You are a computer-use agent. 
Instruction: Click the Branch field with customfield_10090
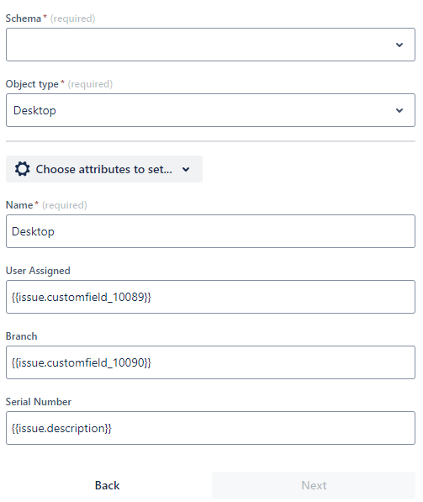coord(210,362)
